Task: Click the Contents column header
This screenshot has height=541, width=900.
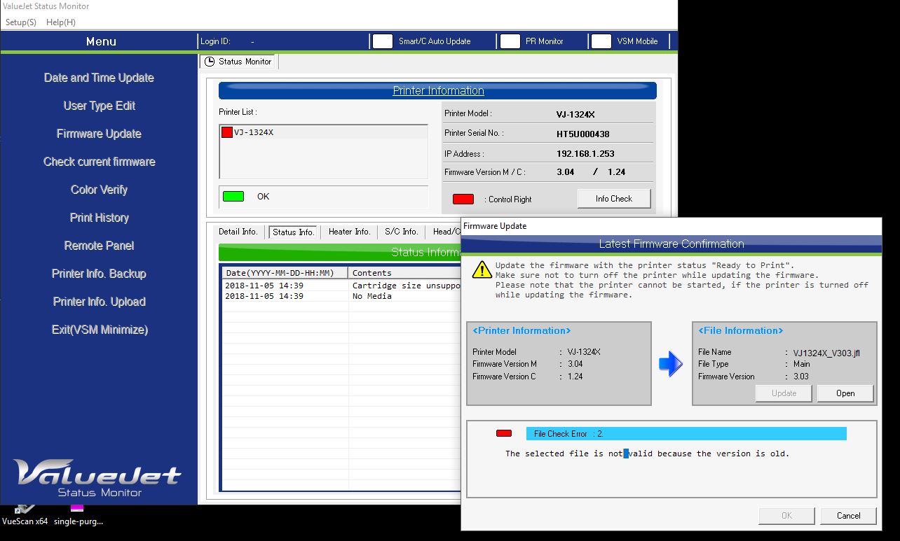Action: click(x=405, y=273)
